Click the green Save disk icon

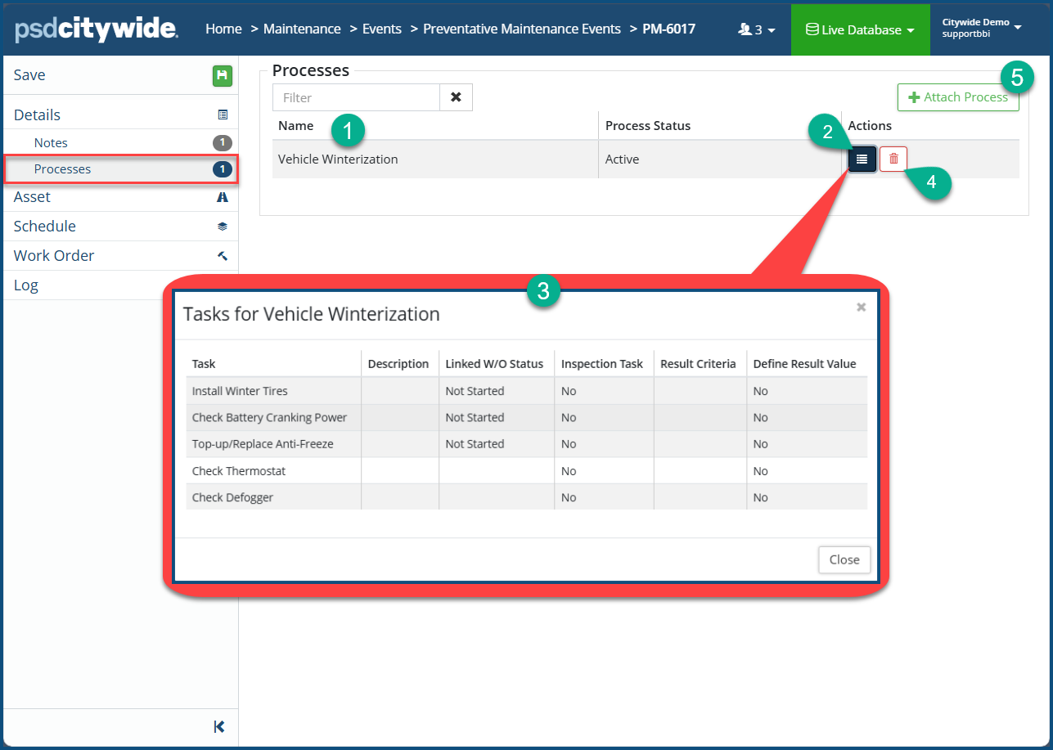click(x=223, y=76)
